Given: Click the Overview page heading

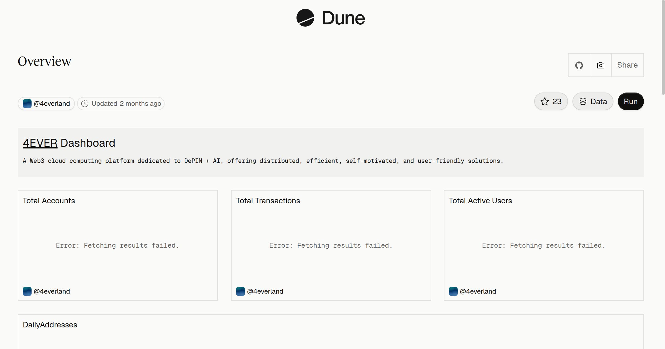Looking at the screenshot, I should tap(44, 61).
